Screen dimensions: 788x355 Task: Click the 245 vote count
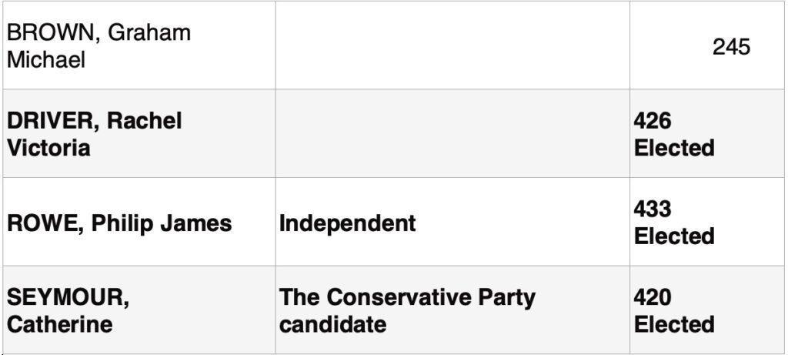731,47
